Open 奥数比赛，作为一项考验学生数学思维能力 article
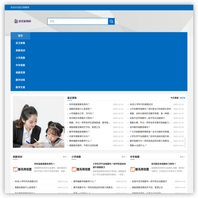The width and height of the screenshot is (198, 198). [x=150, y=123]
